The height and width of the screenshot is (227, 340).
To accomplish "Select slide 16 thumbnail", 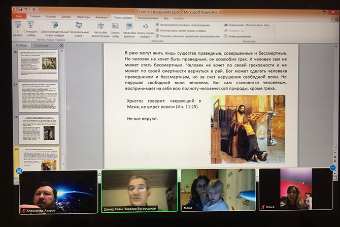I will point(39,64).
